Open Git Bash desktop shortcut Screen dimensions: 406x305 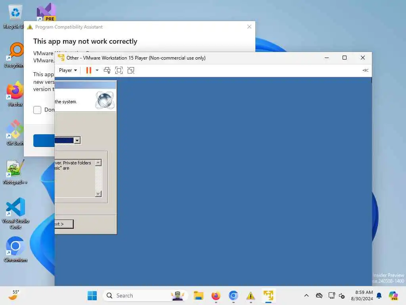[x=15, y=133]
